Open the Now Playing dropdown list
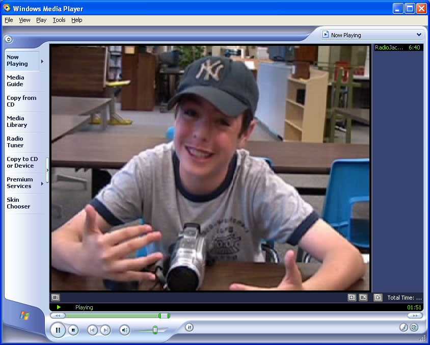This screenshot has height=345, width=430. [x=419, y=35]
